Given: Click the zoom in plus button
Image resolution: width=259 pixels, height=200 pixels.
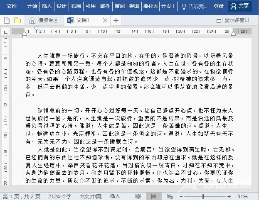Looking at the screenshot, I should pyautogui.click(x=229, y=196).
